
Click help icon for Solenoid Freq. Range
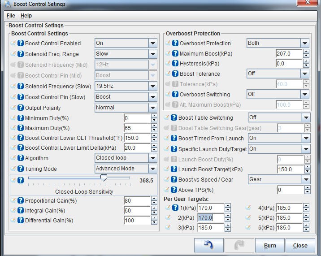21,54
